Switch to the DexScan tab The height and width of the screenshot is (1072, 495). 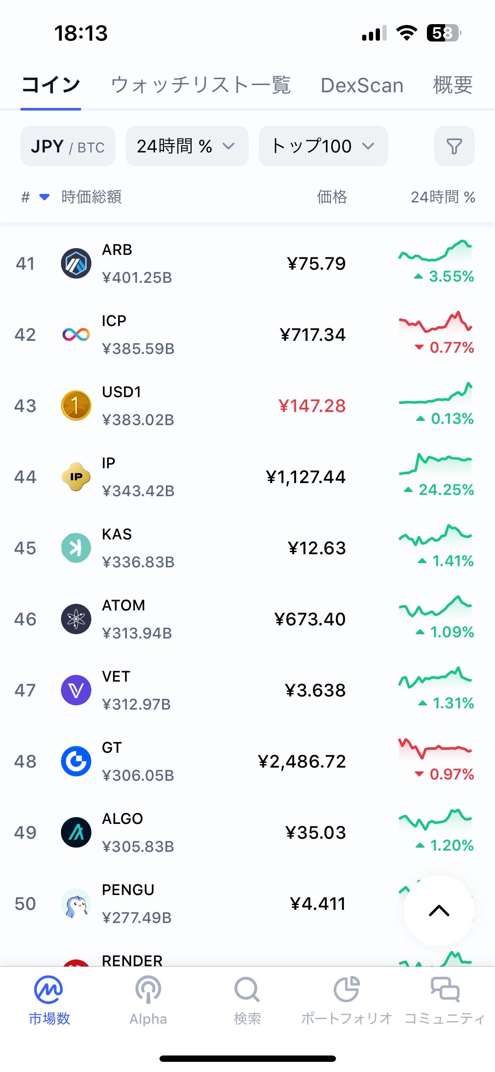pyautogui.click(x=362, y=85)
